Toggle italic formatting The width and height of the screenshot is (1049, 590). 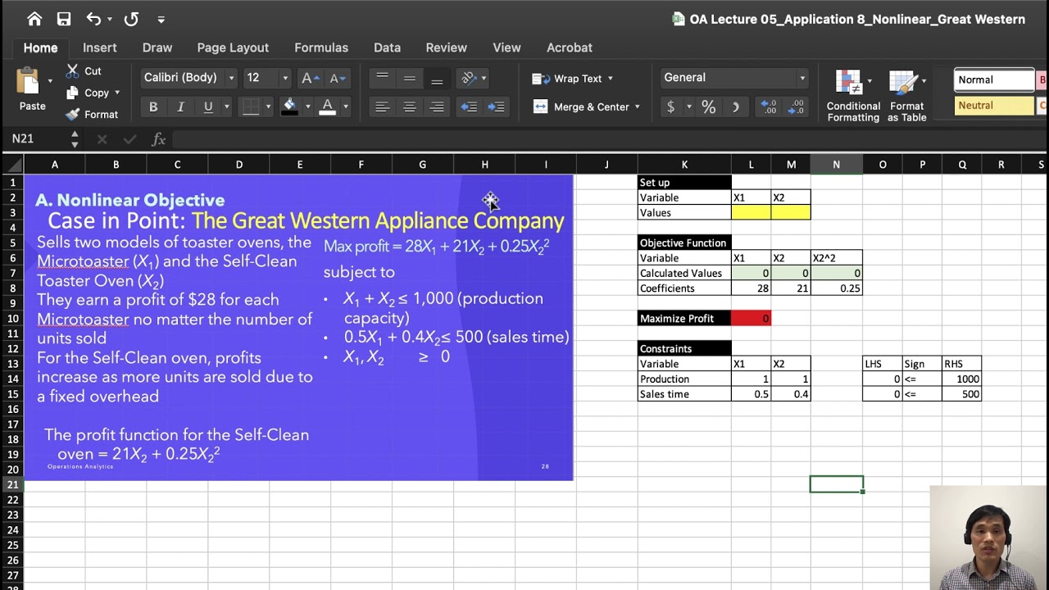pos(180,107)
